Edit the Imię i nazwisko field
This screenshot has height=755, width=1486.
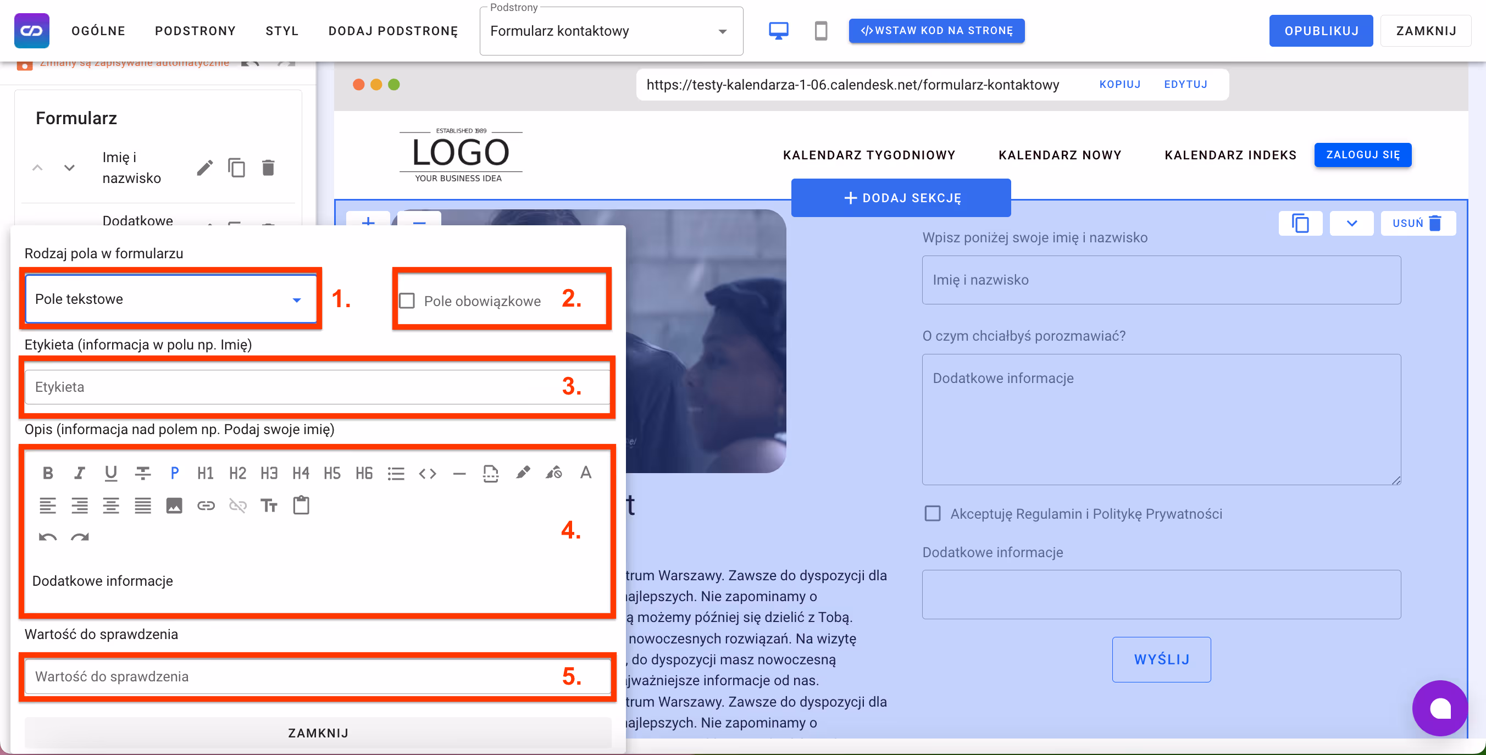click(205, 168)
